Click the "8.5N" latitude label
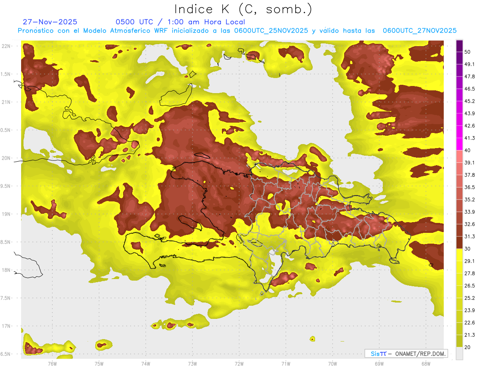This screenshot has height=369, width=478. [x=6, y=242]
